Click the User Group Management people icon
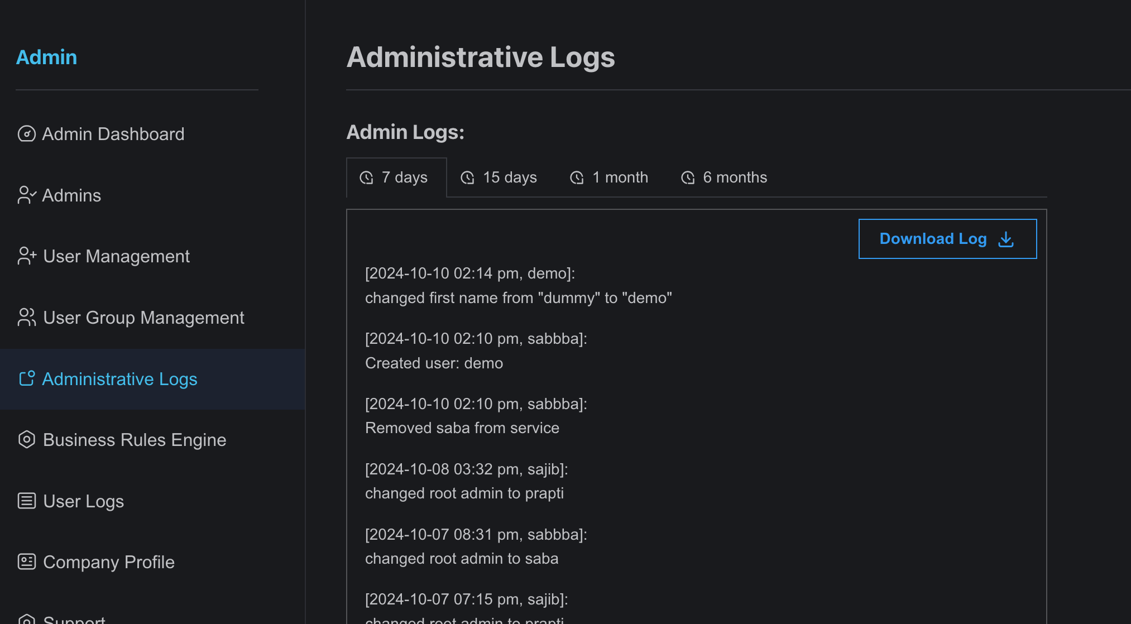Screen dimensions: 1131x624 pyautogui.click(x=27, y=318)
